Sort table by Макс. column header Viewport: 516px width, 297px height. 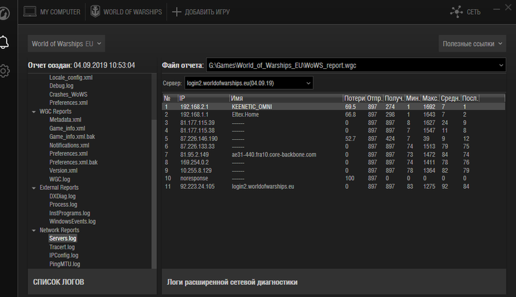pyautogui.click(x=430, y=98)
